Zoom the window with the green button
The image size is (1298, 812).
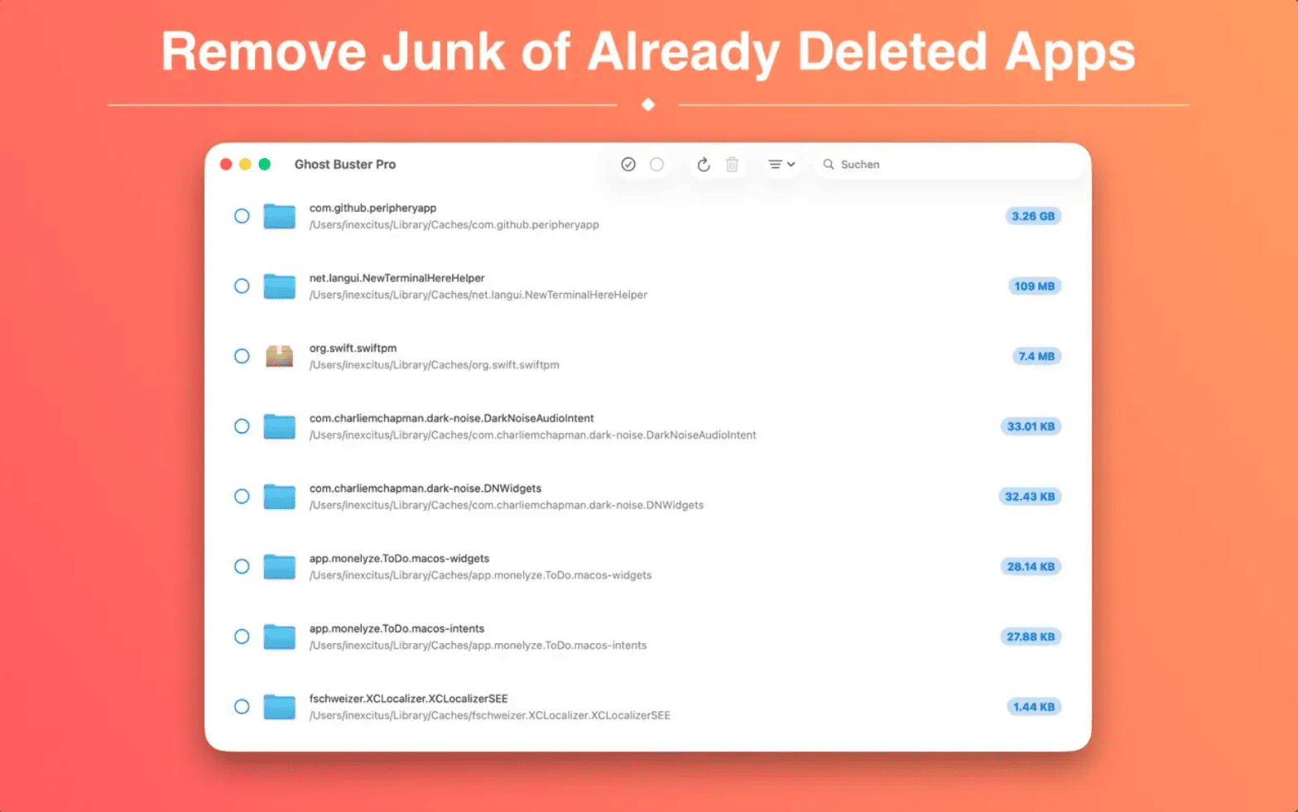point(265,165)
